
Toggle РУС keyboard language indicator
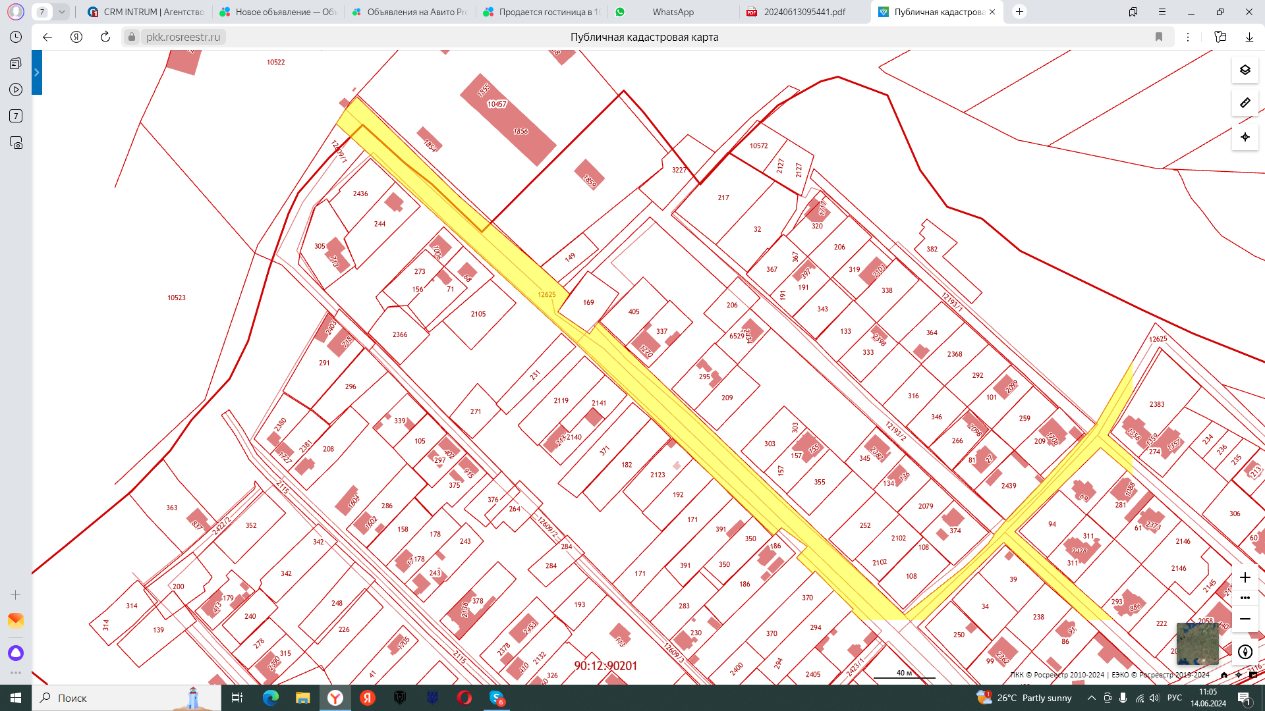tap(1174, 698)
